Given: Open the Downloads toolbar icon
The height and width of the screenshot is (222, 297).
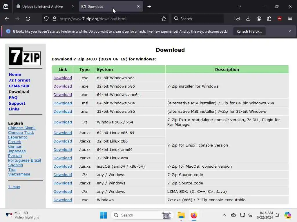Looking at the screenshot, I should click(x=248, y=18).
